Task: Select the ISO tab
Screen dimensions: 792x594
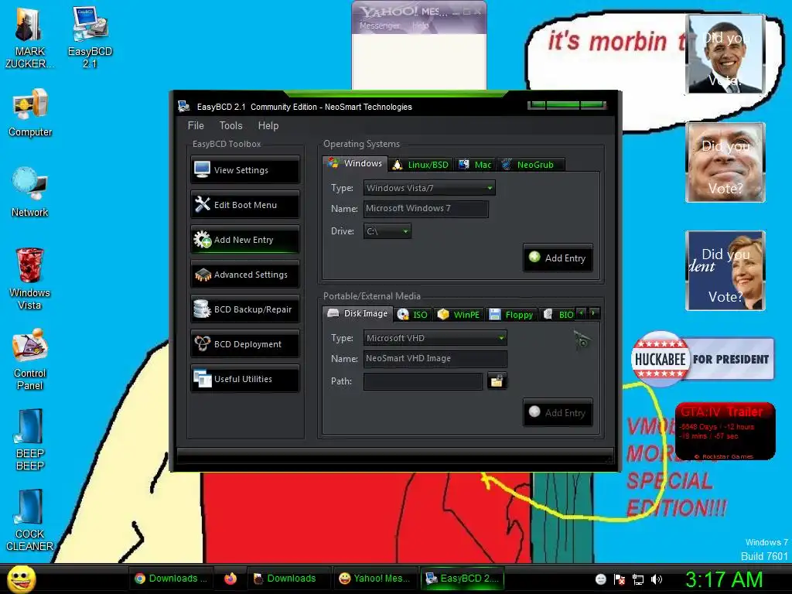Action: (413, 315)
